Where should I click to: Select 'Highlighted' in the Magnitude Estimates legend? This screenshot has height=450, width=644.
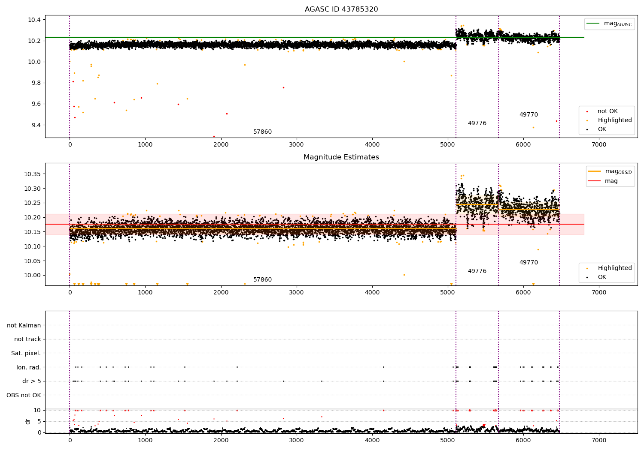615,268
